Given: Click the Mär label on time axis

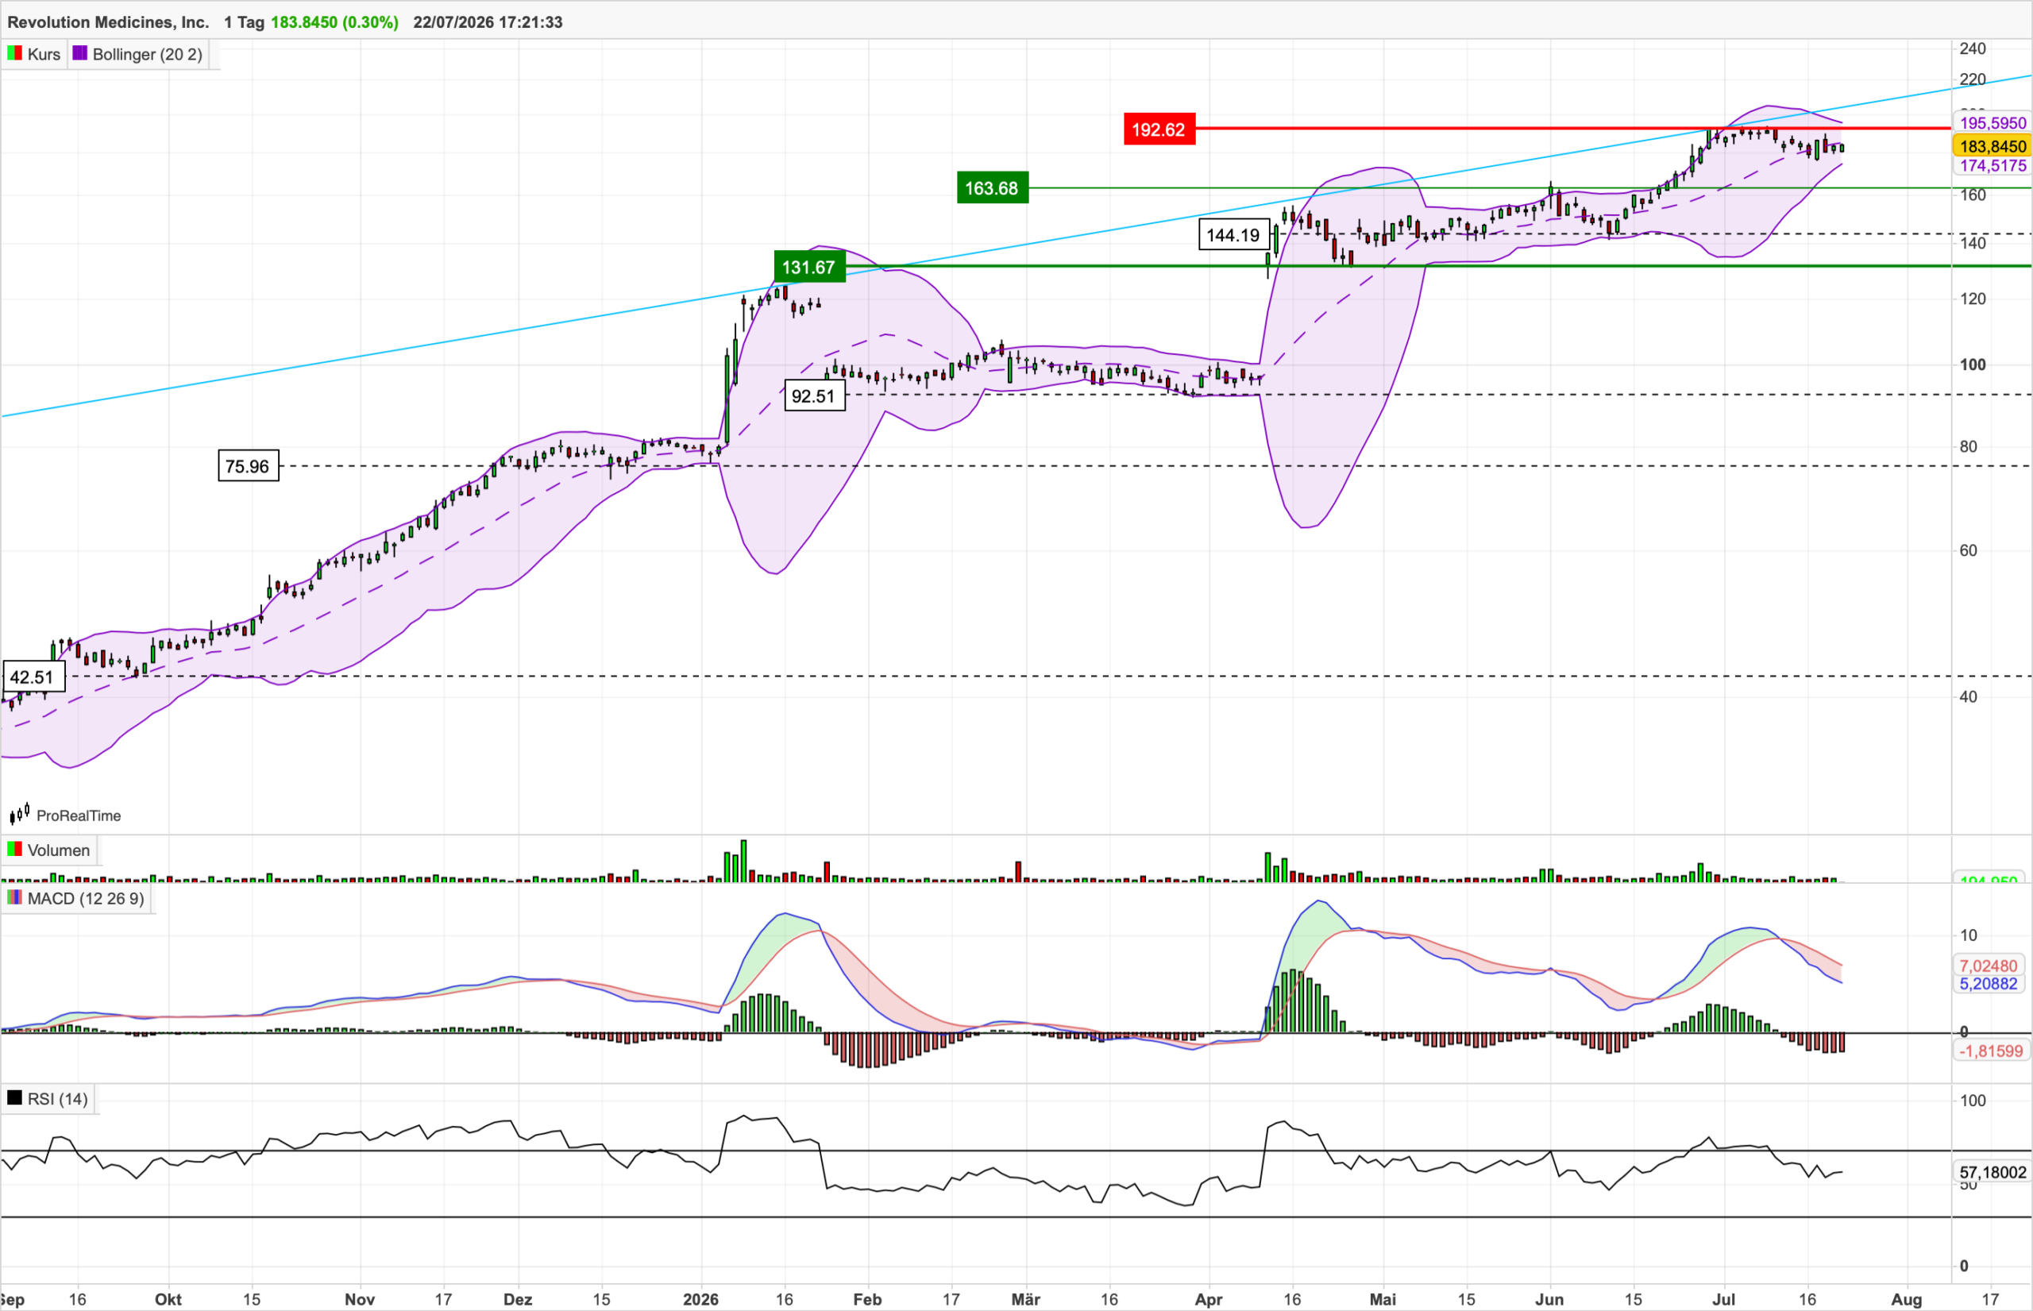Looking at the screenshot, I should point(1026,1299).
